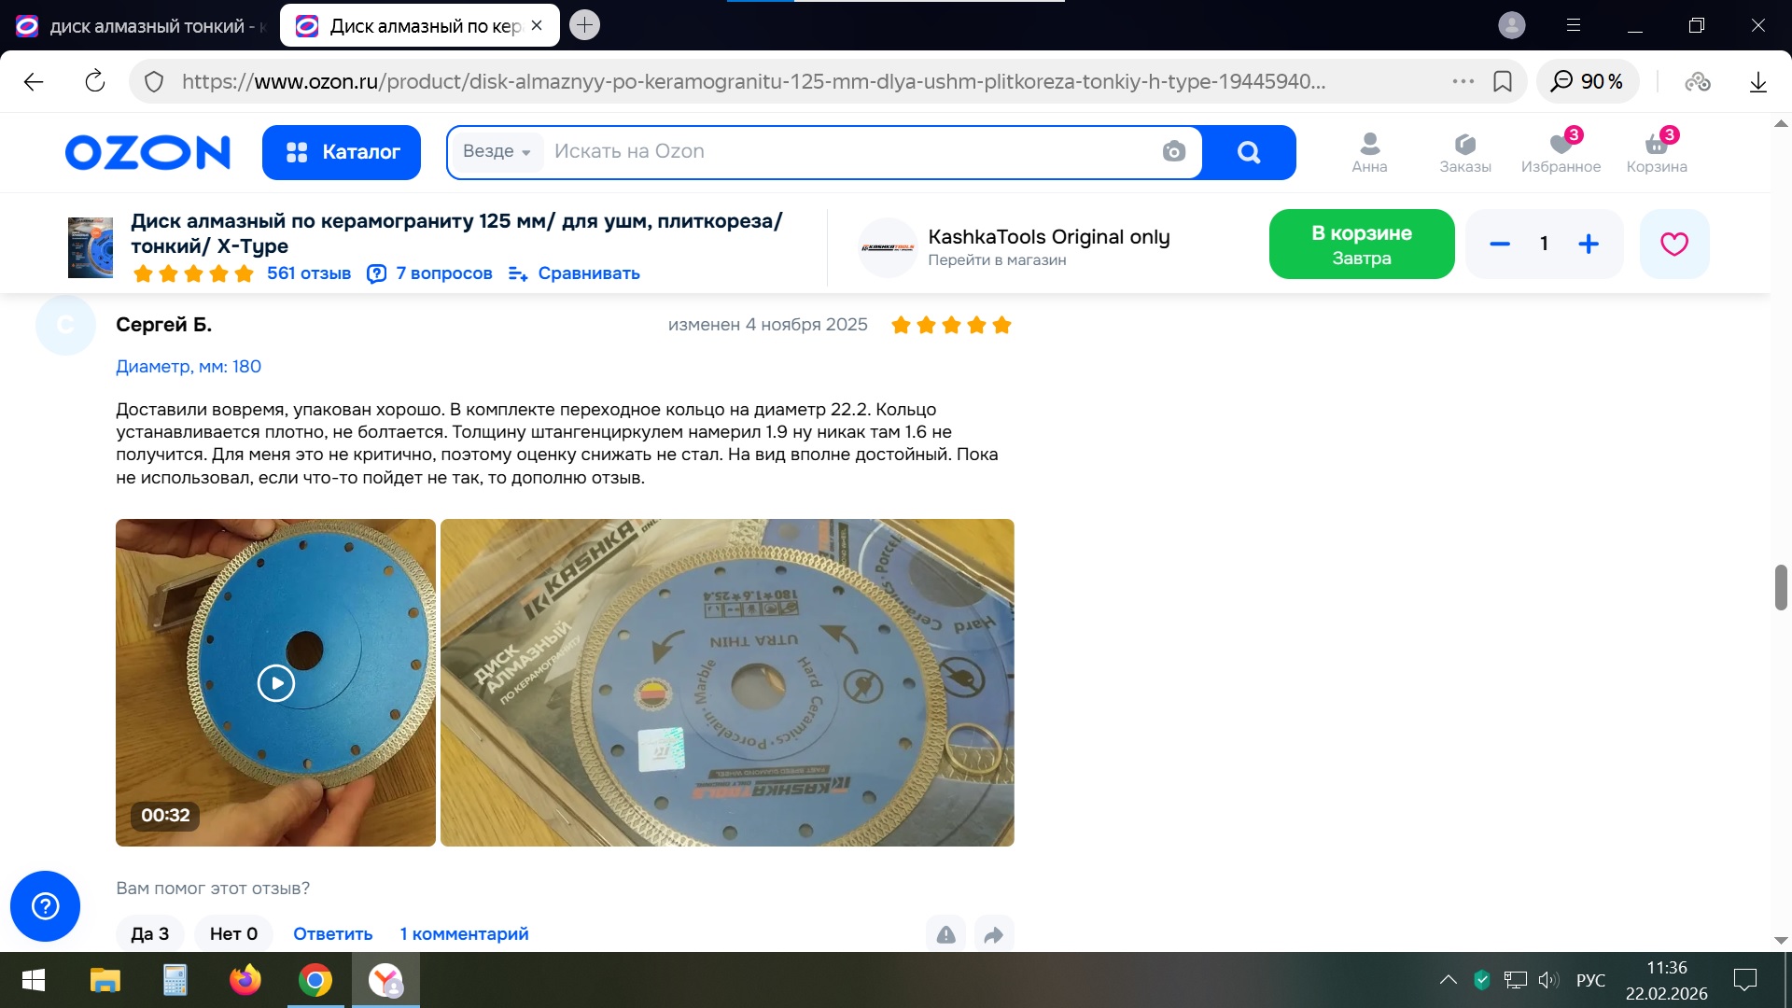This screenshot has height=1008, width=1792.
Task: Mark review as helpful with Да 3
Action: 150,933
